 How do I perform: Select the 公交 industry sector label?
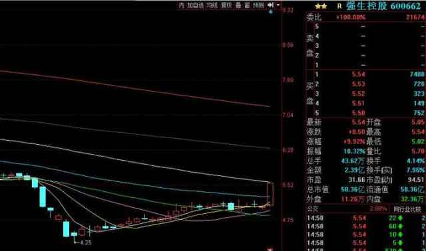(x=312, y=209)
